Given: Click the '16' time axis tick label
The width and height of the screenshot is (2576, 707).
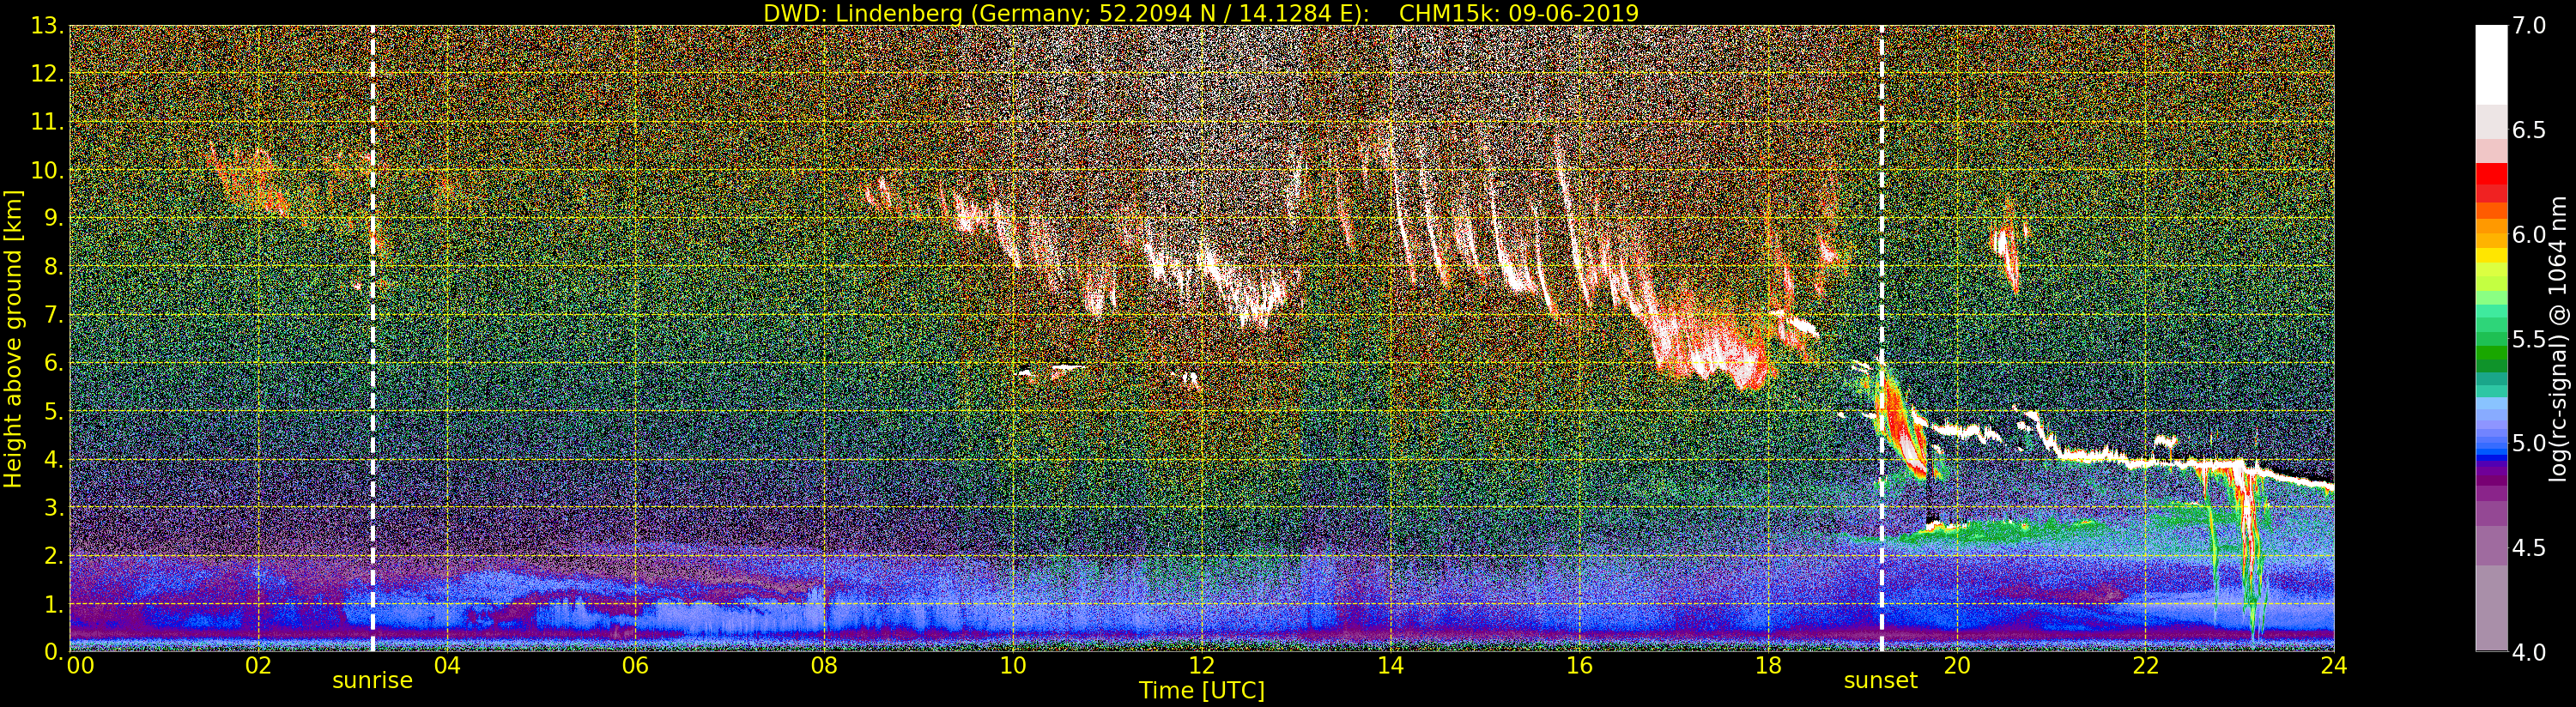Looking at the screenshot, I should (x=1579, y=665).
